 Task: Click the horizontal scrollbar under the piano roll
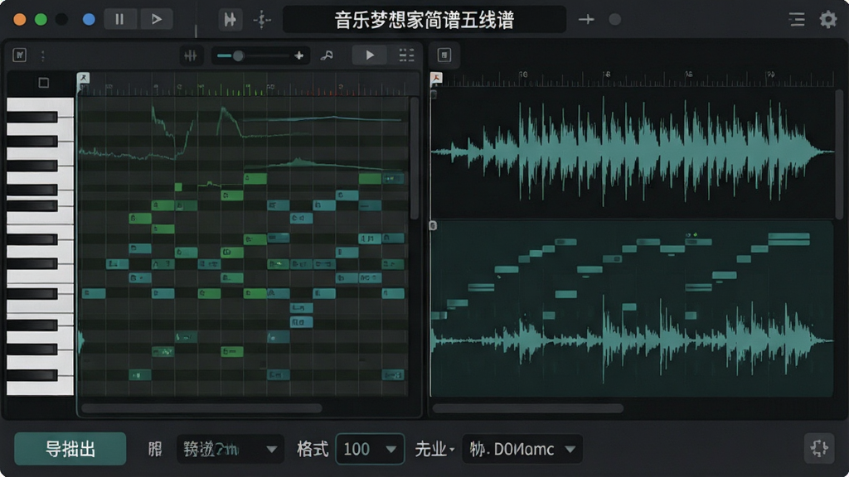[201, 408]
